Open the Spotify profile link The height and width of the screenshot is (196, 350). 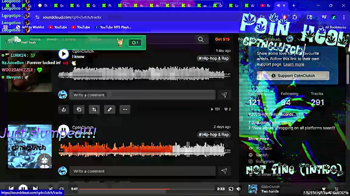pyautogui.click(x=262, y=155)
